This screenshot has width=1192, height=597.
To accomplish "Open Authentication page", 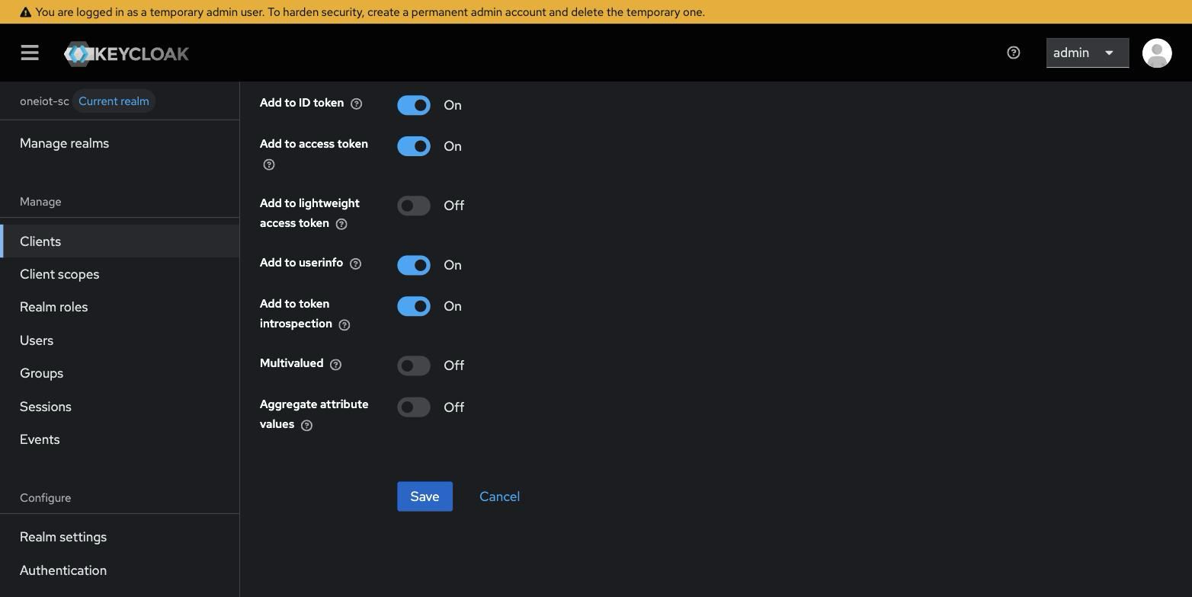I will tap(120, 570).
